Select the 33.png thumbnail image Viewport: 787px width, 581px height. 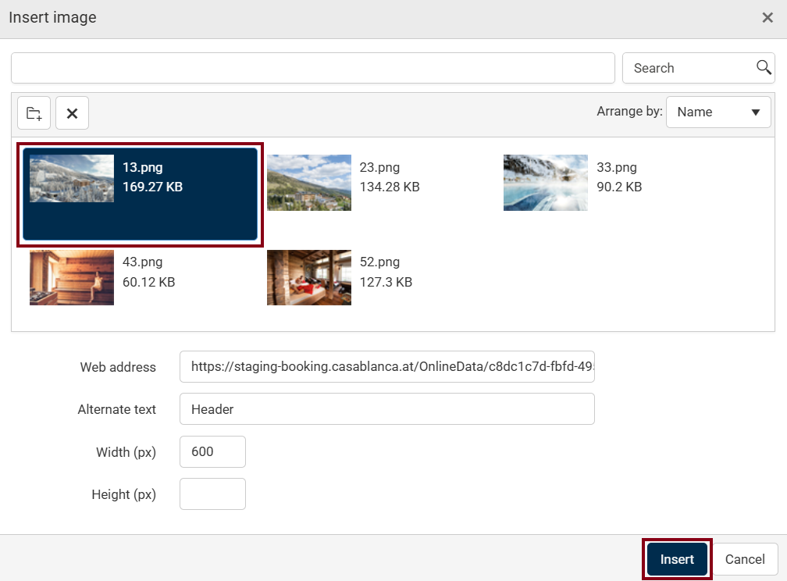546,182
